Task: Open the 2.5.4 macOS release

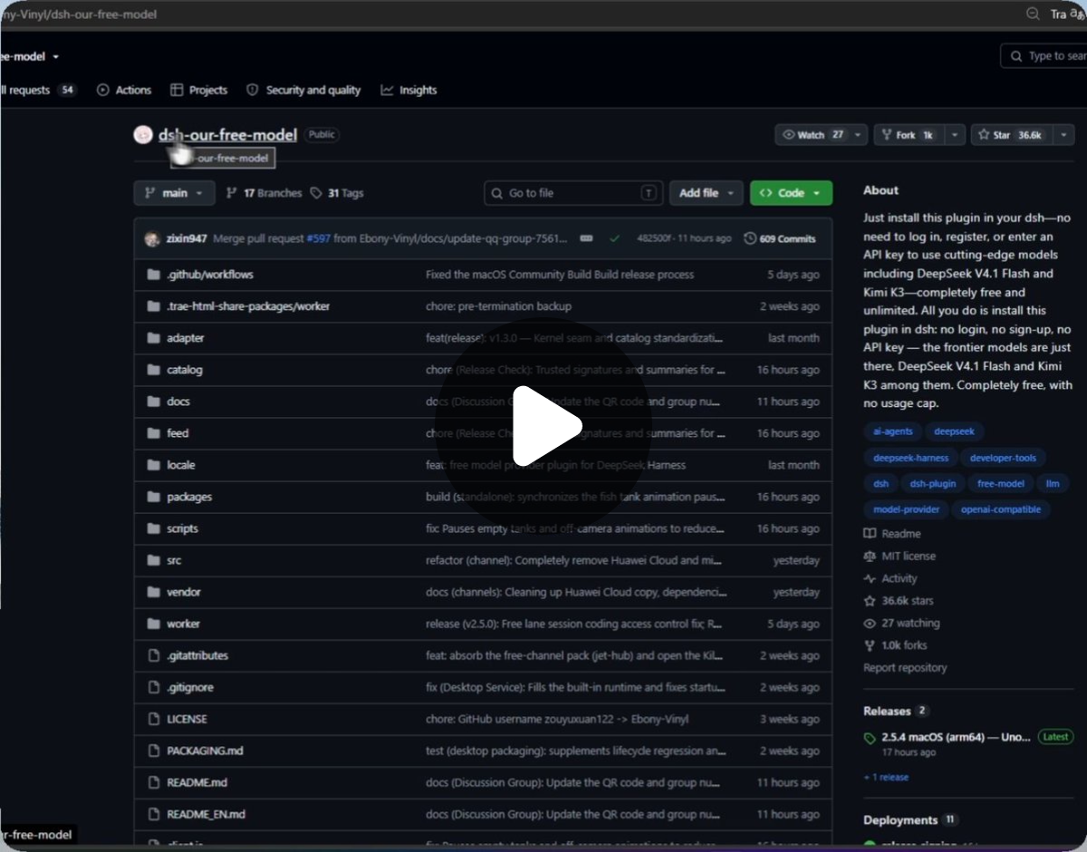Action: 956,737
